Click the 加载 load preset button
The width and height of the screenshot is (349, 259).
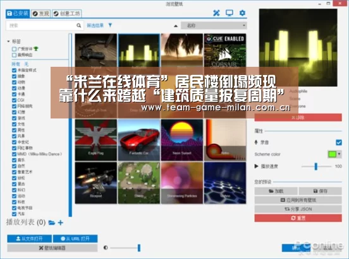(276, 191)
